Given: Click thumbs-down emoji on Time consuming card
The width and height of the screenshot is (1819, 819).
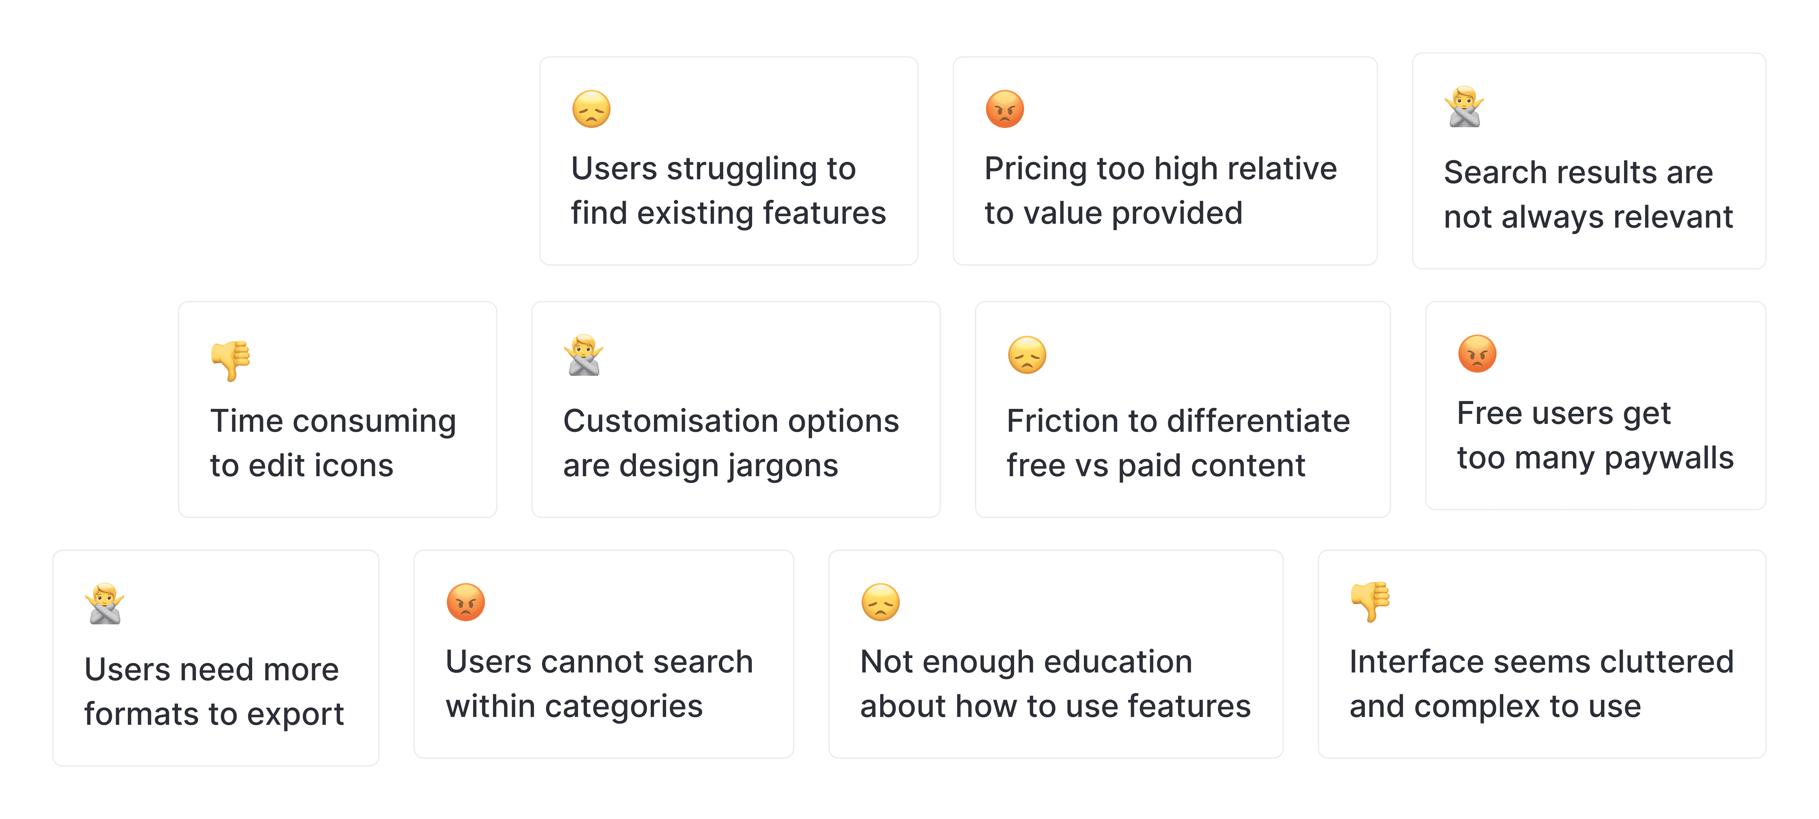Looking at the screenshot, I should click(231, 361).
